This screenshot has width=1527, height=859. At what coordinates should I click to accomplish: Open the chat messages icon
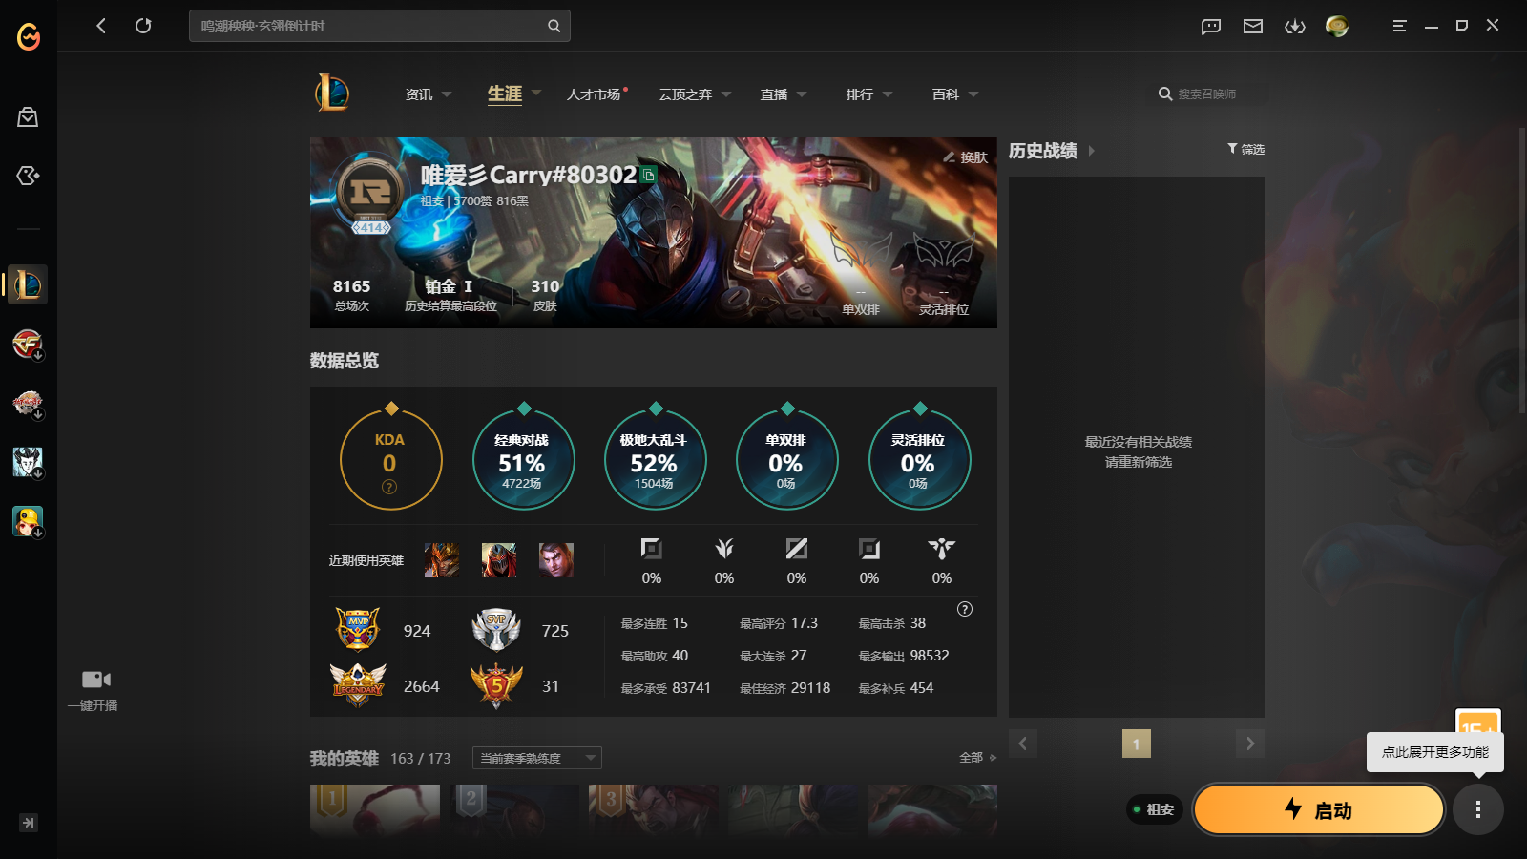[1211, 27]
